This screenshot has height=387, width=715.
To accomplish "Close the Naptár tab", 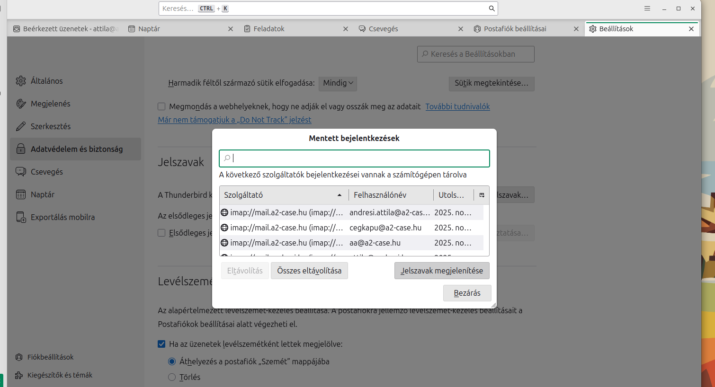I will pyautogui.click(x=231, y=29).
